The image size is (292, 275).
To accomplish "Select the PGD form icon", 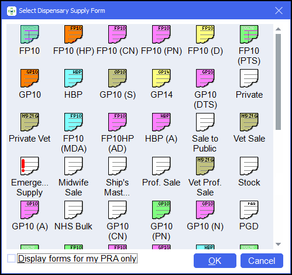I will (249, 210).
